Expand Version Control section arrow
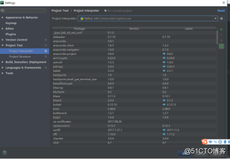Image resolution: width=230 pixels, height=159 pixels. pyautogui.click(x=2, y=40)
